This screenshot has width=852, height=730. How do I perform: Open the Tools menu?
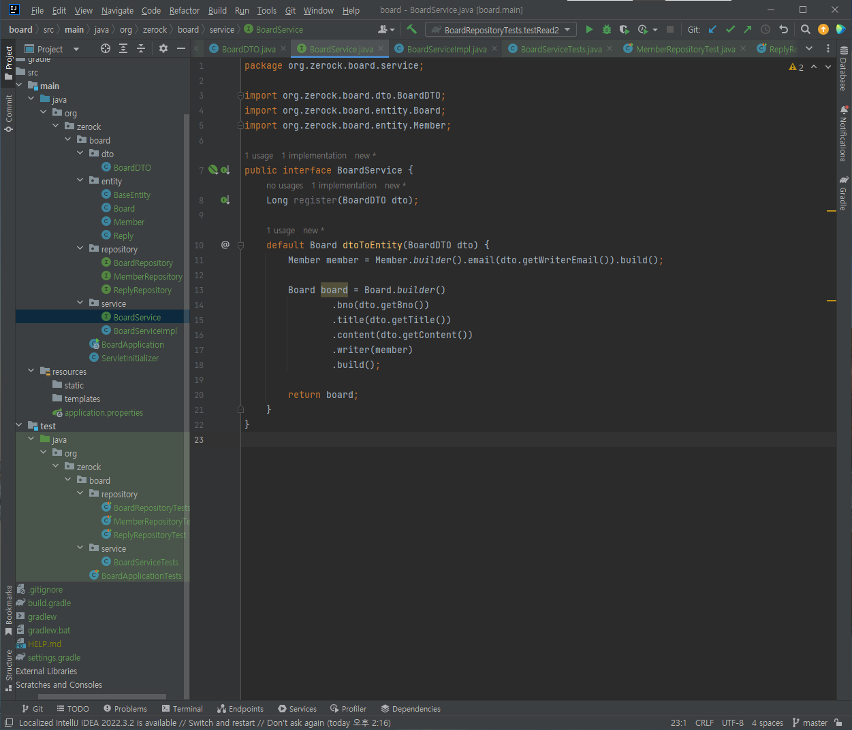[267, 10]
